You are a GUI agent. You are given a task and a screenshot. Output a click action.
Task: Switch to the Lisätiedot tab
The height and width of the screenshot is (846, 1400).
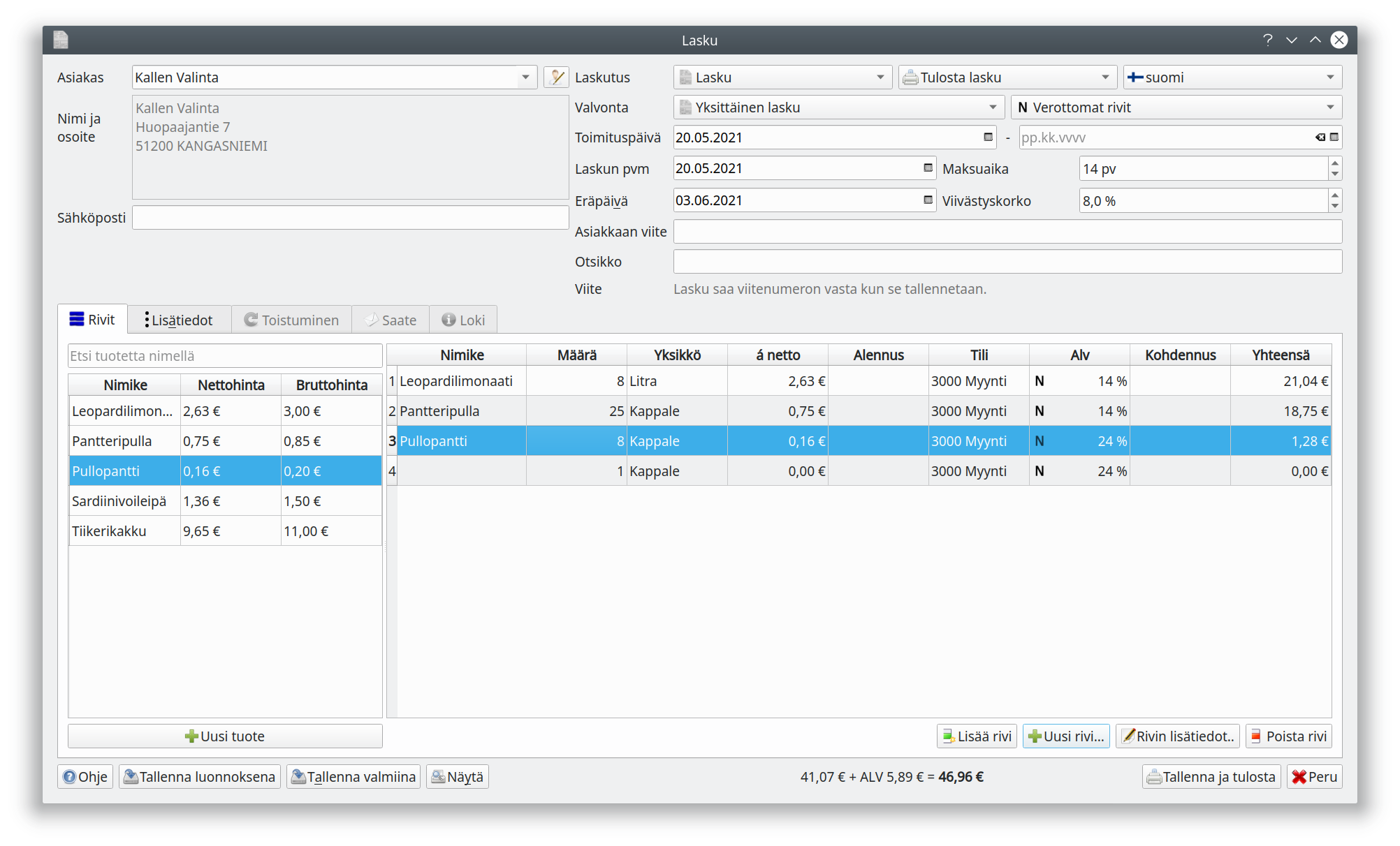point(180,320)
